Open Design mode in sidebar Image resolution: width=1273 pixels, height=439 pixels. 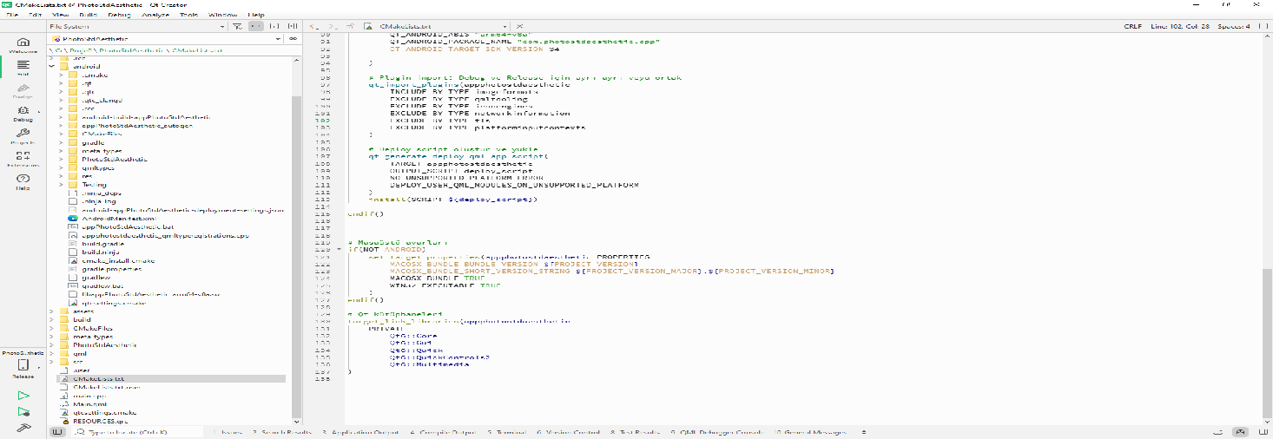[x=23, y=90]
